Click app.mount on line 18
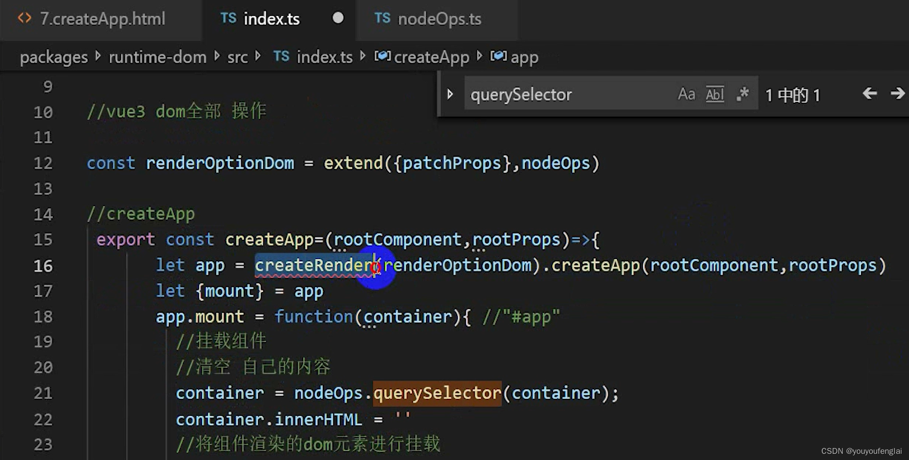Image resolution: width=909 pixels, height=460 pixels. [x=200, y=317]
